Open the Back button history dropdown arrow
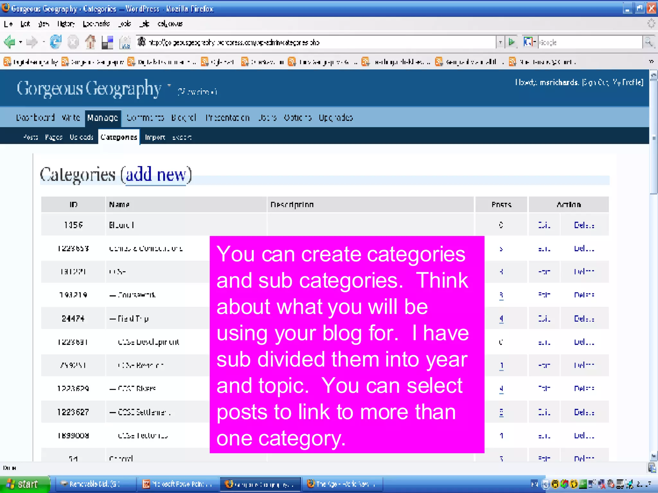The width and height of the screenshot is (658, 493). tap(20, 42)
